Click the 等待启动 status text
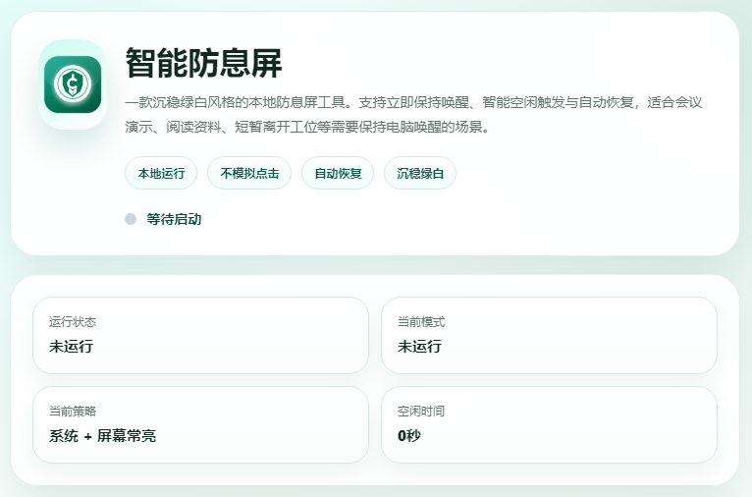This screenshot has width=752, height=497. 174,219
